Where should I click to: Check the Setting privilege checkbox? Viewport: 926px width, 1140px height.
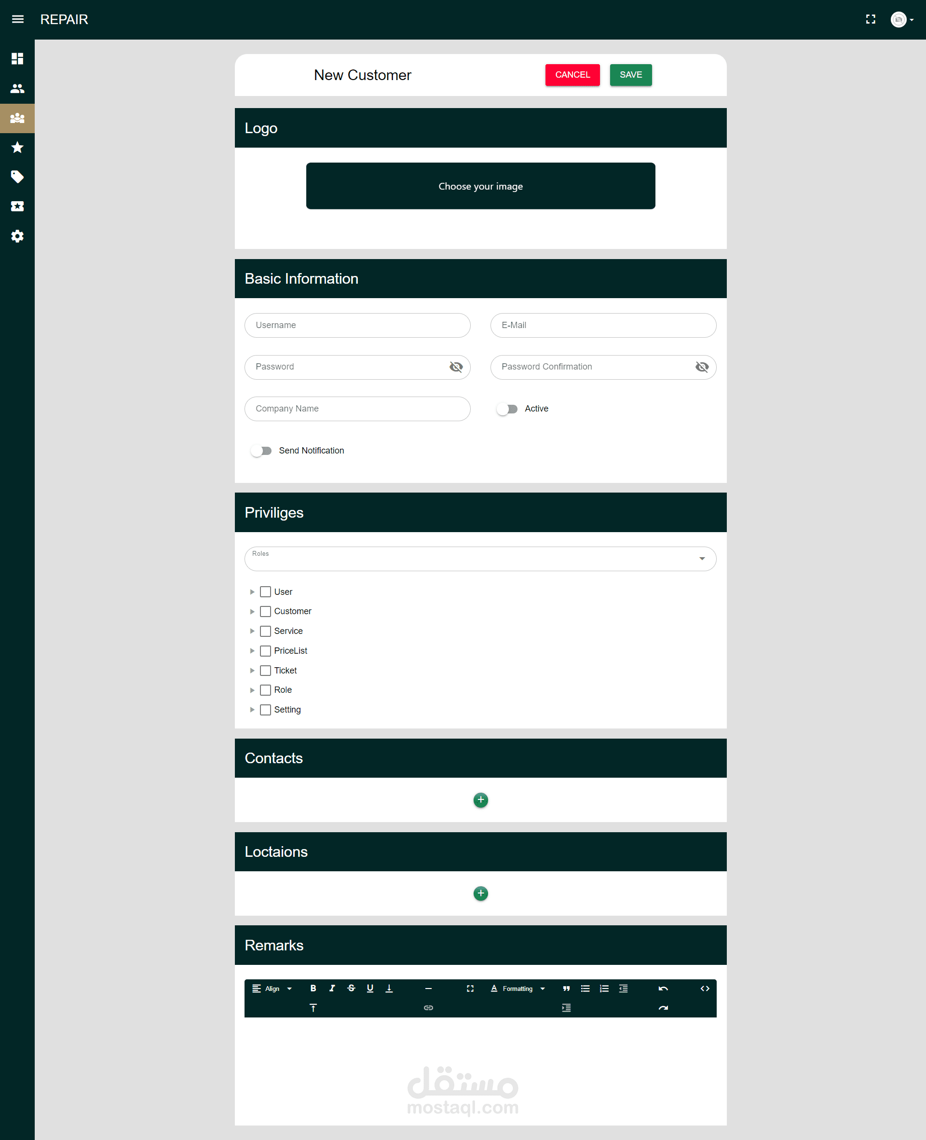coord(265,710)
